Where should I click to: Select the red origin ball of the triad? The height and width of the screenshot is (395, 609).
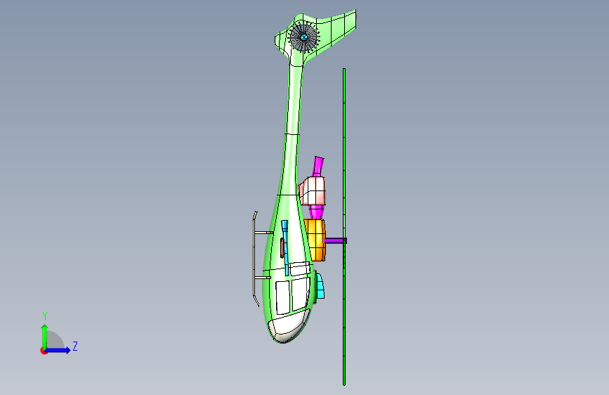[x=44, y=351]
